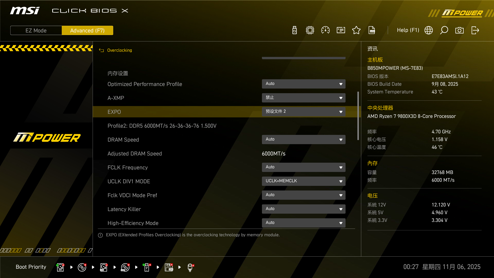Go back via Overclocking breadcrumb arrow
Viewport: 494px width, 278px height.
[x=101, y=50]
